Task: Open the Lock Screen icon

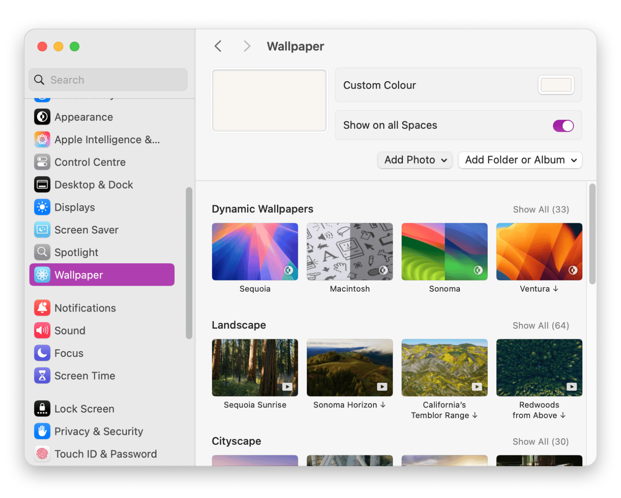Action: click(42, 409)
